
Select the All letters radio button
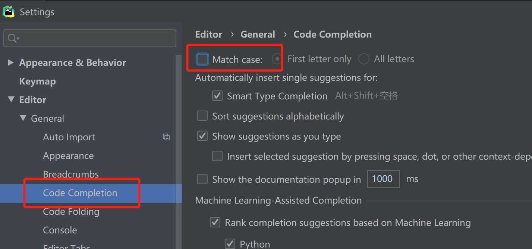(x=363, y=59)
